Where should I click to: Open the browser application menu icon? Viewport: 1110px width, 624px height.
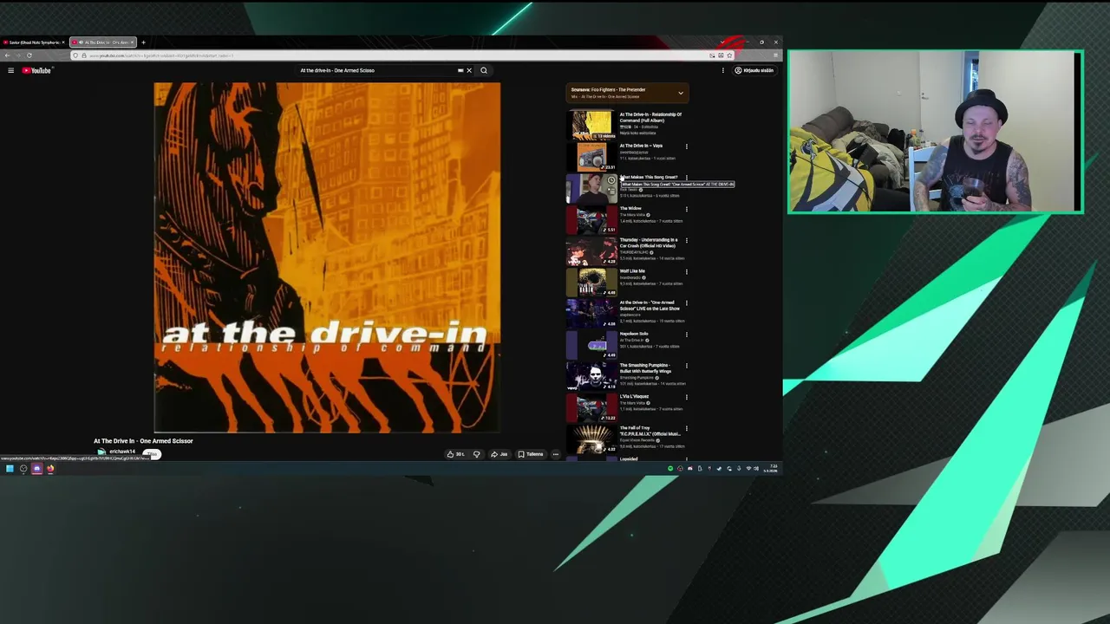(x=775, y=55)
